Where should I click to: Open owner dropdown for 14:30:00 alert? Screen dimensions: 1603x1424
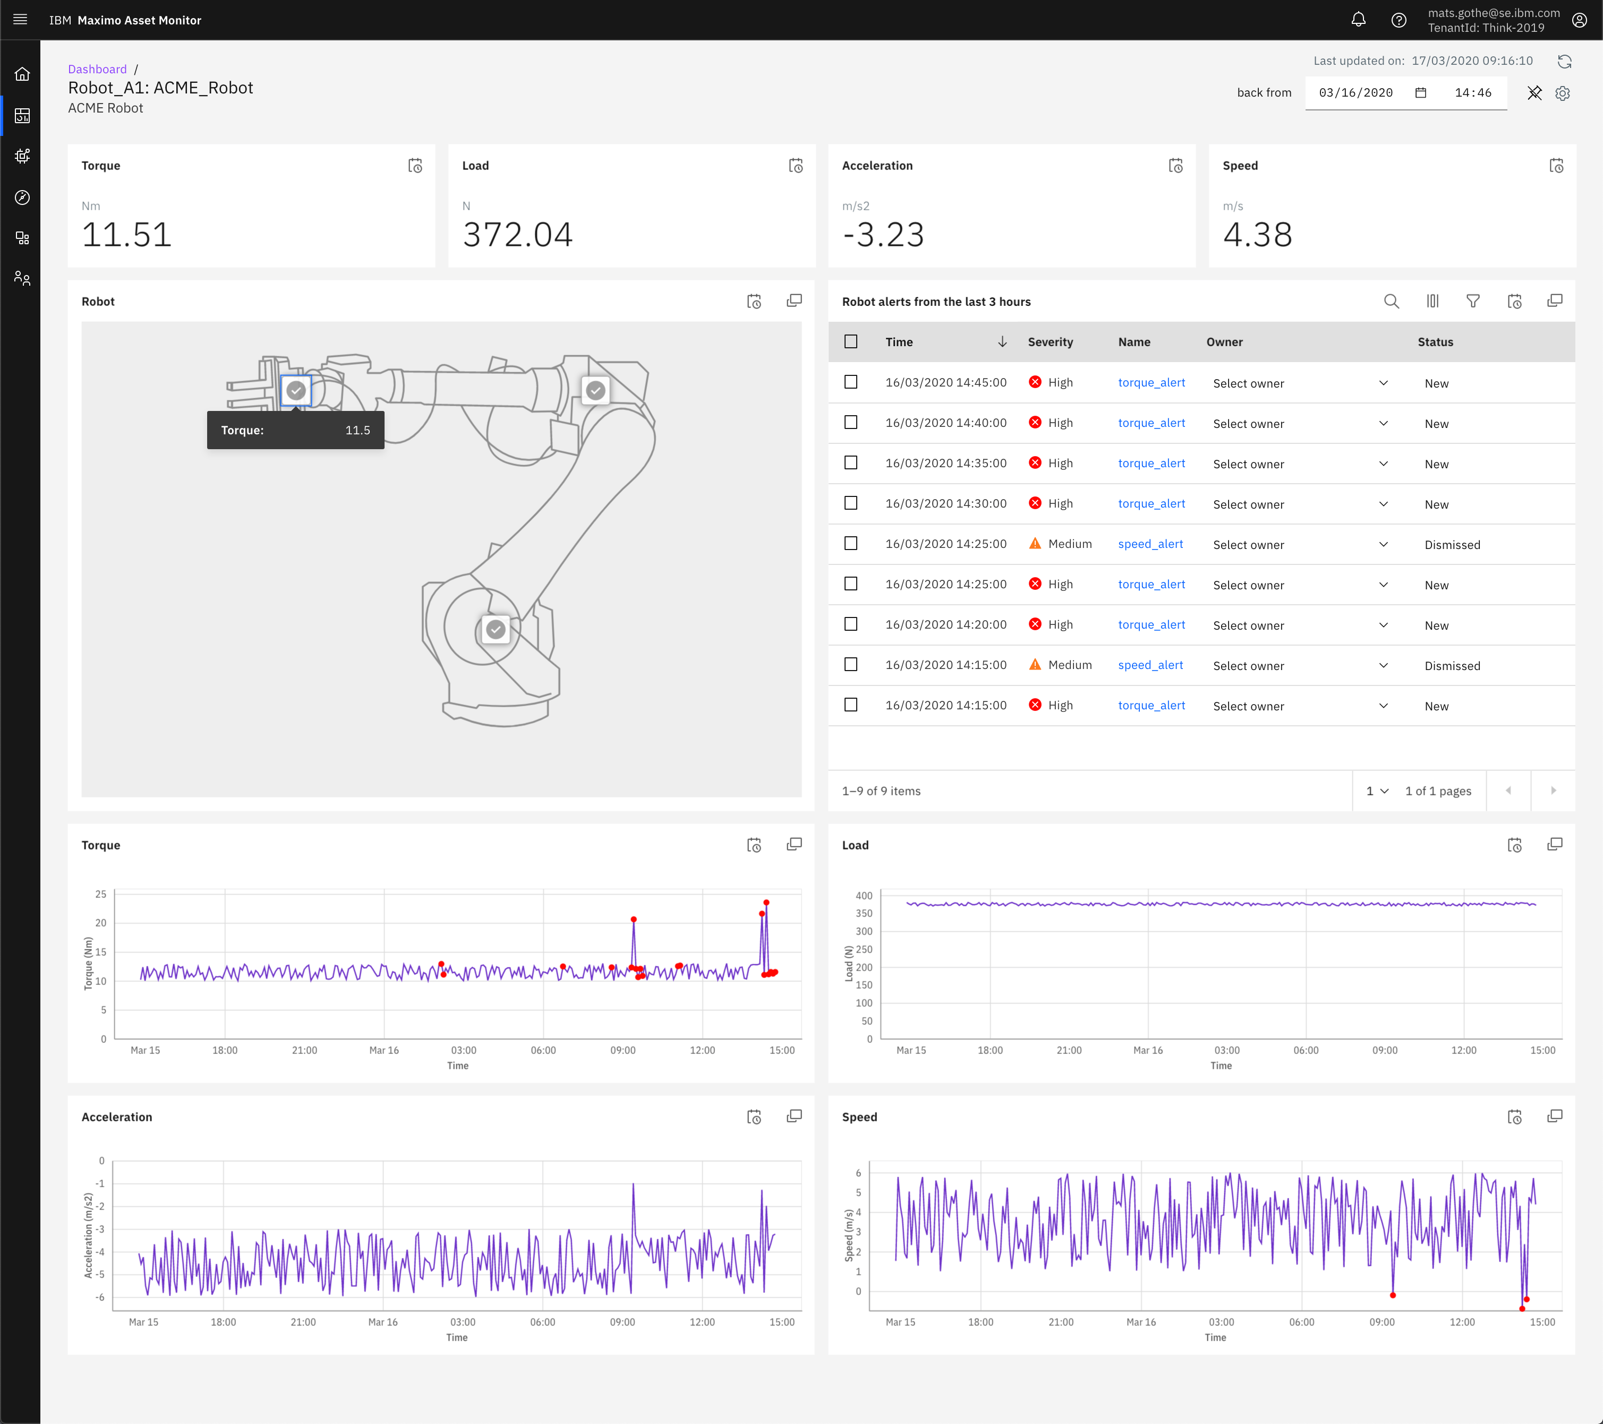tap(1300, 504)
